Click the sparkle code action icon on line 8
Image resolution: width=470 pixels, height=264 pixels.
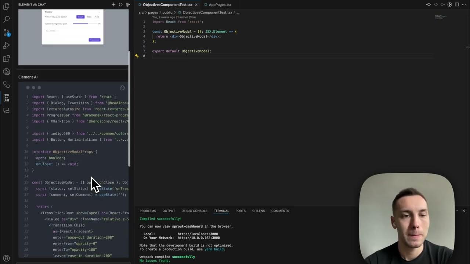[137, 56]
